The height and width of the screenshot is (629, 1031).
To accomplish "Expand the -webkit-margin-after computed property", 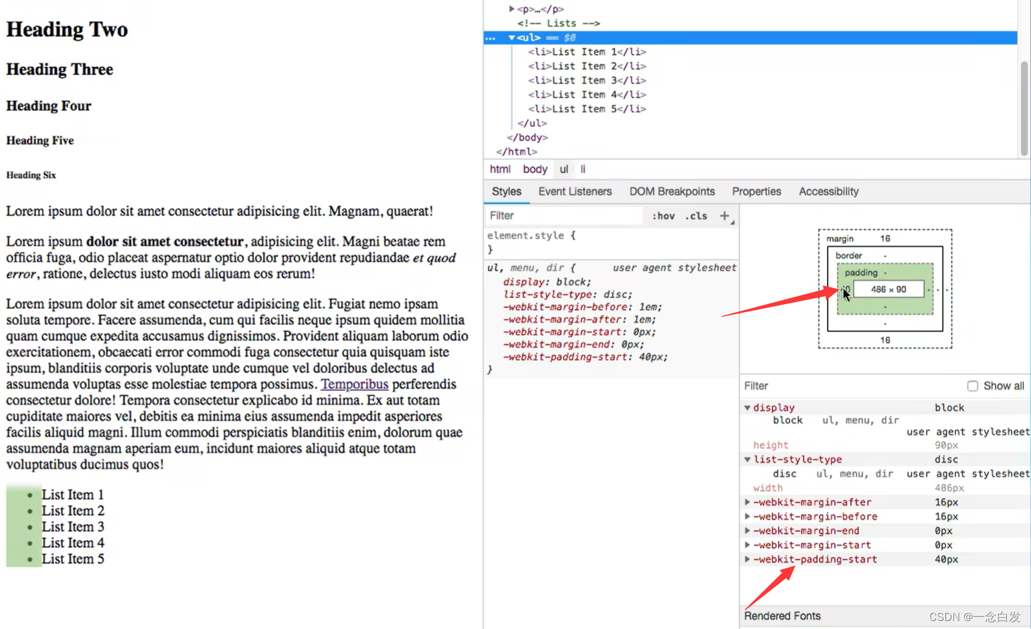I will pos(747,502).
